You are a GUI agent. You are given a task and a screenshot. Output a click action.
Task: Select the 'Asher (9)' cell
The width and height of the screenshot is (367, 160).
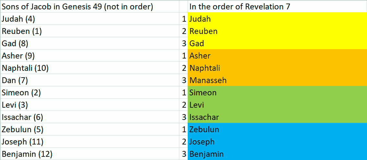(x=18, y=56)
